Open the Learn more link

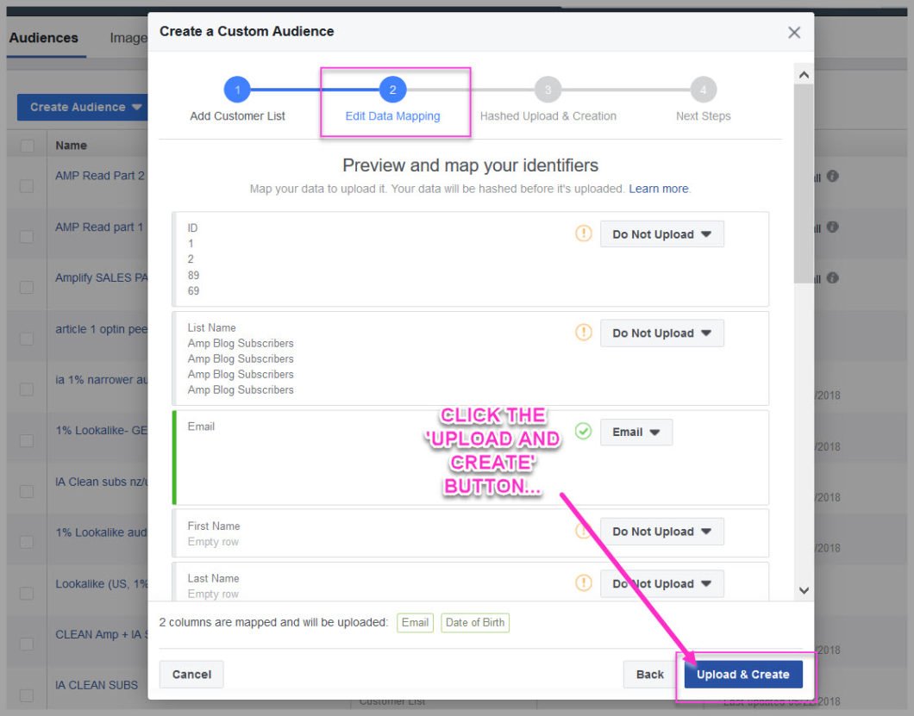658,189
